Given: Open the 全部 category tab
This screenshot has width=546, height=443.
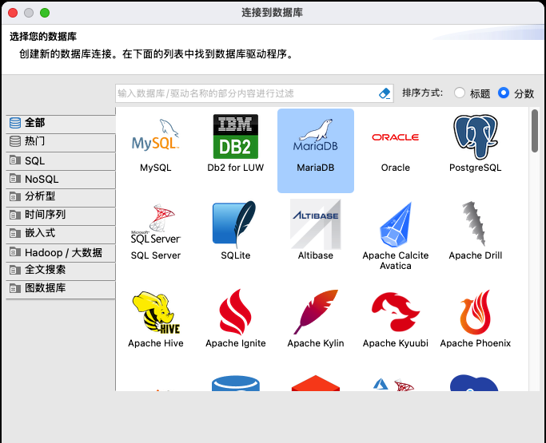Looking at the screenshot, I should click(x=61, y=123).
